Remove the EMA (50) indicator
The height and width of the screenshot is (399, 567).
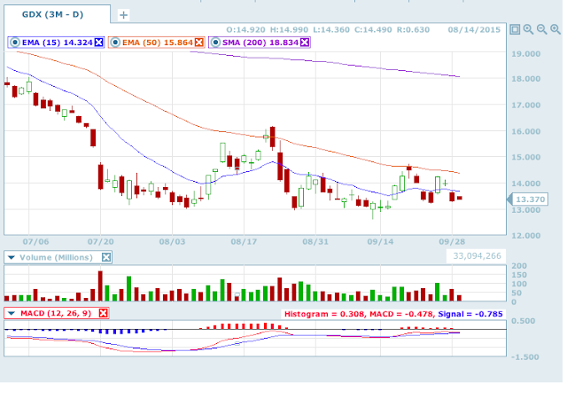(x=198, y=43)
